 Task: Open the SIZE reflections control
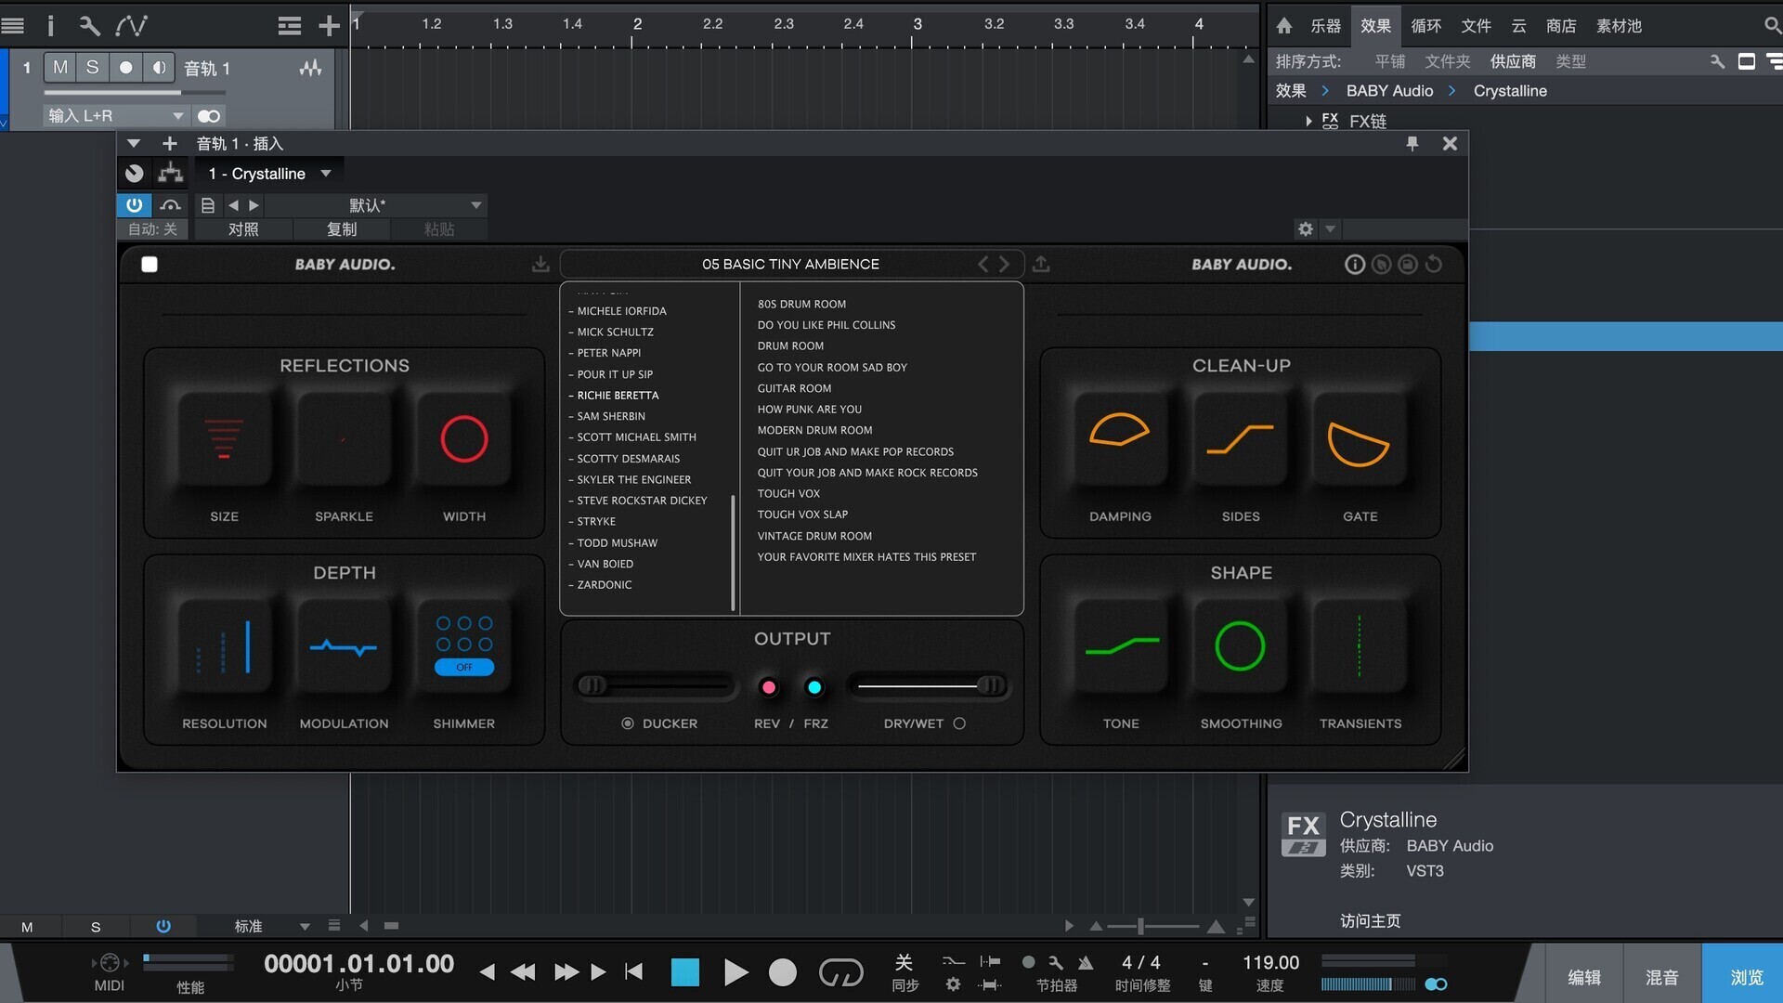[224, 438]
